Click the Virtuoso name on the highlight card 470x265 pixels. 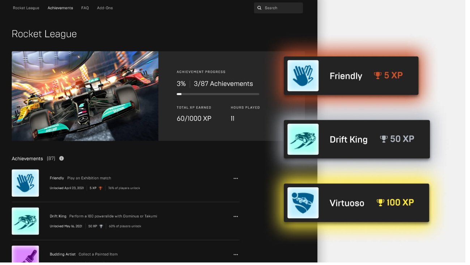coord(347,203)
